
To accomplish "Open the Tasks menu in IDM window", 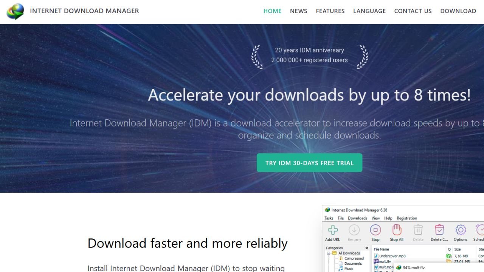I will 329,218.
